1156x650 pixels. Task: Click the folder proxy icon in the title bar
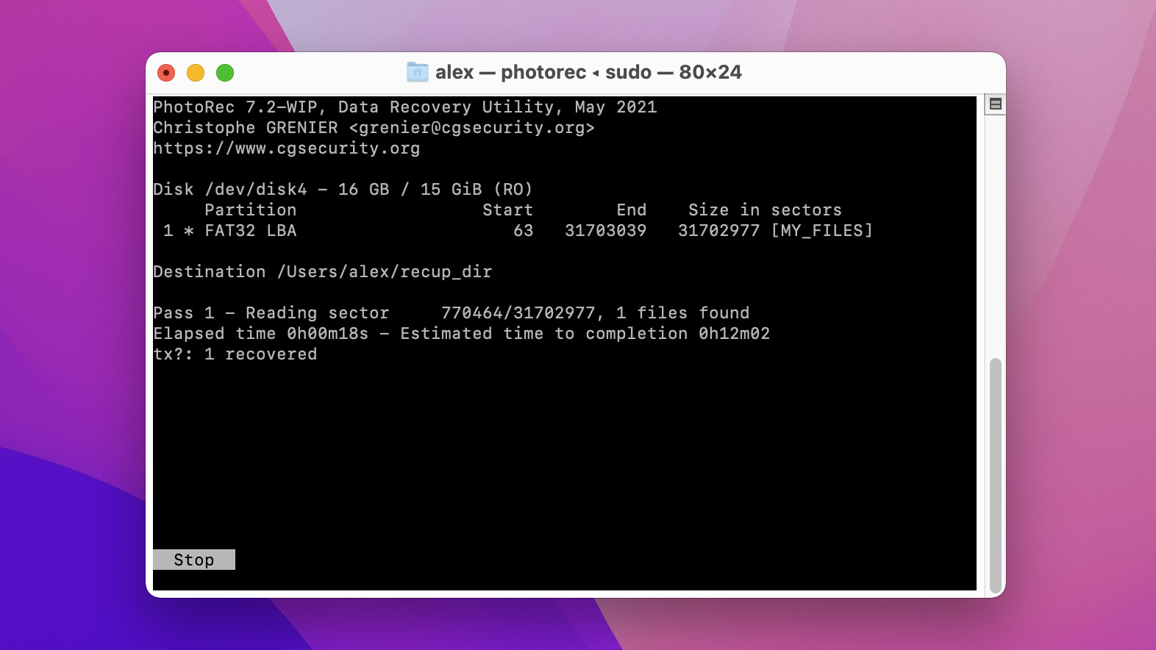point(417,72)
